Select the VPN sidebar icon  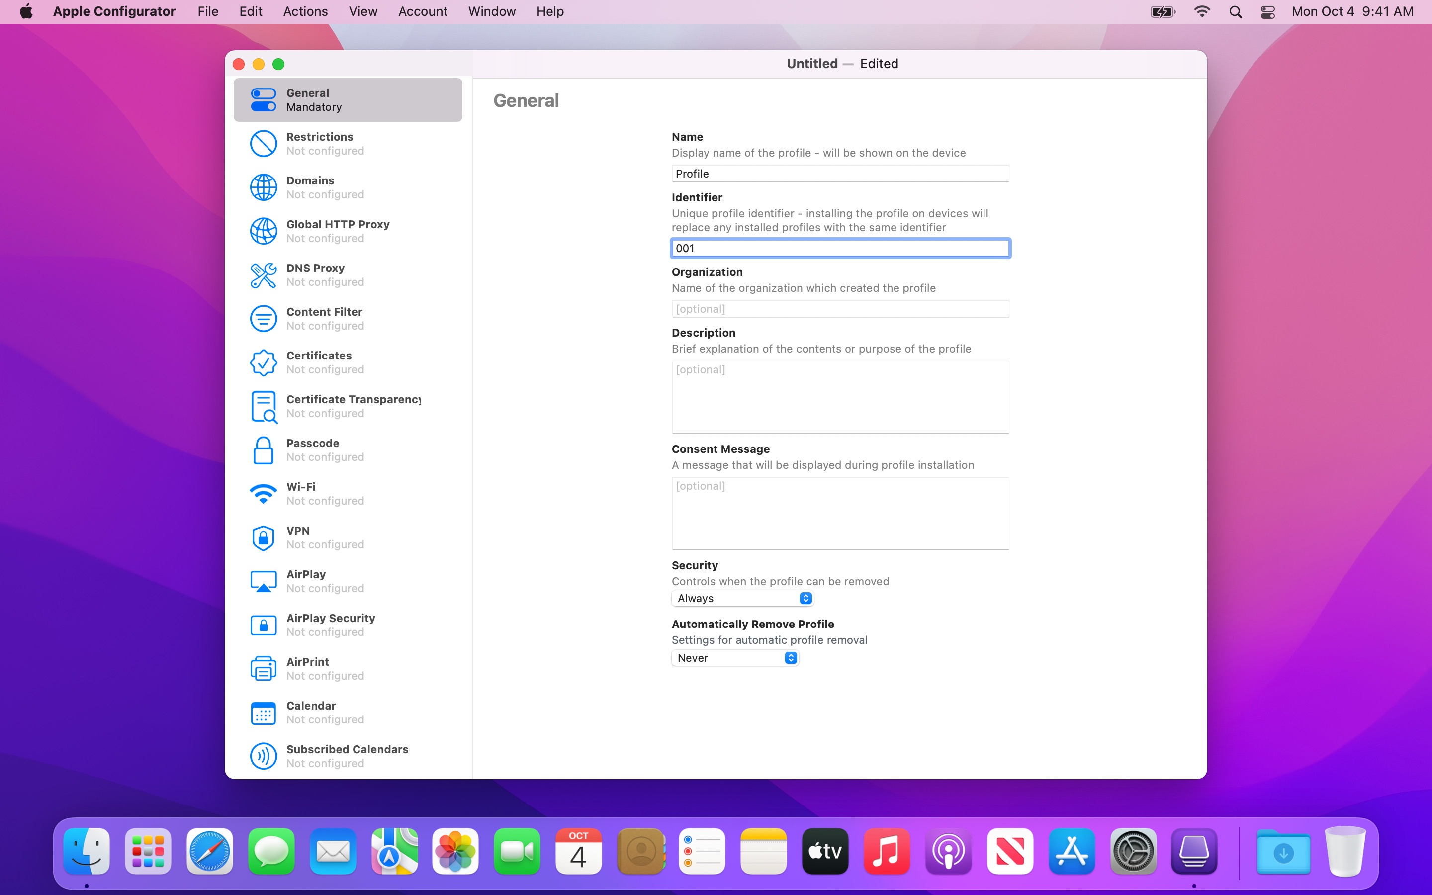[262, 537]
